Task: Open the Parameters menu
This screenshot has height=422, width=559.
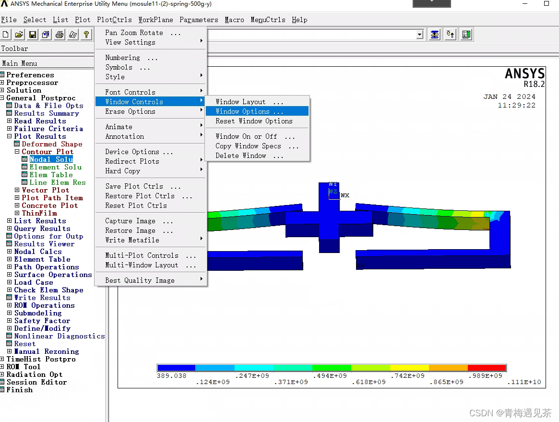Action: 199,20
